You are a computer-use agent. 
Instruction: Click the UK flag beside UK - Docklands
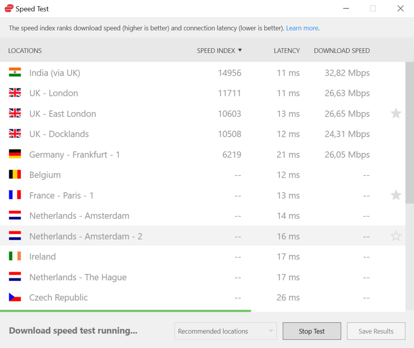point(15,134)
